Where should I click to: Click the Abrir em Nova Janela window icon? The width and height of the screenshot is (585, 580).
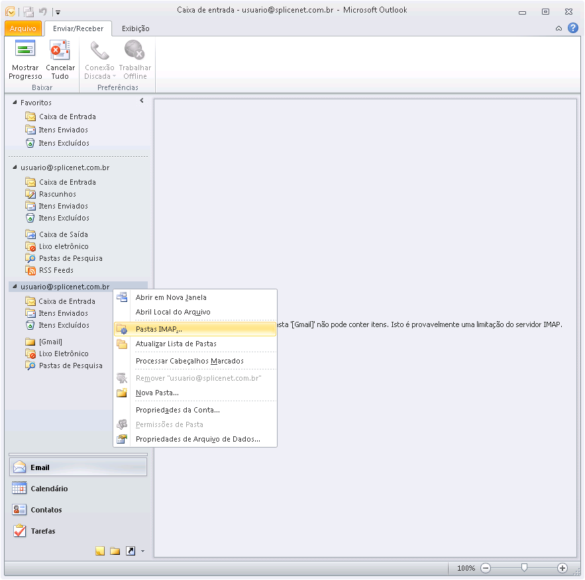[x=122, y=297]
